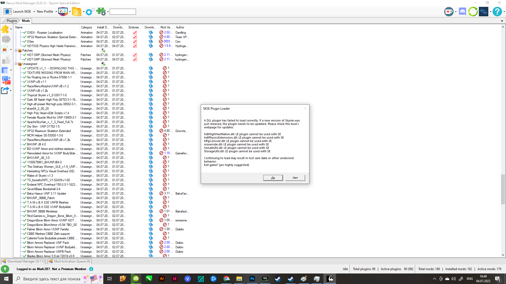The image size is (506, 284).
Task: Close the SKSE Plugin Loader dialog
Action: (305, 108)
